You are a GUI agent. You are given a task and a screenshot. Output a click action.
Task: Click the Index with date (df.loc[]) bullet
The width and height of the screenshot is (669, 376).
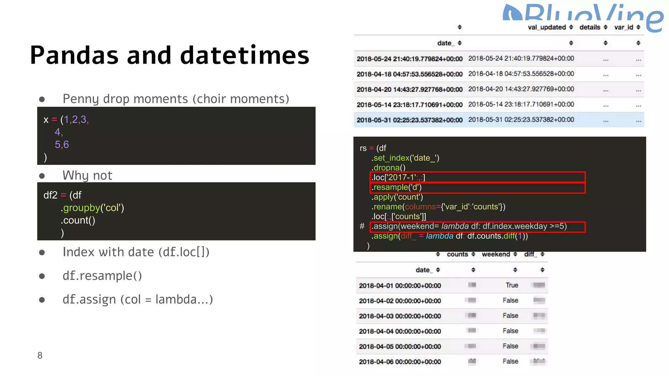[x=136, y=252]
